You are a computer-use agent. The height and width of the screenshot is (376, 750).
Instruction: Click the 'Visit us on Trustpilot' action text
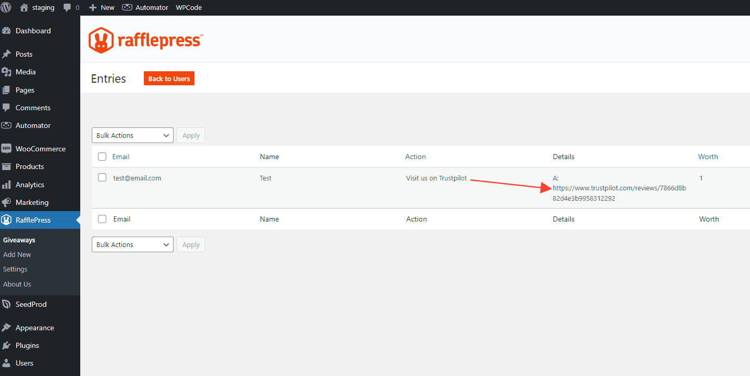pyautogui.click(x=436, y=178)
